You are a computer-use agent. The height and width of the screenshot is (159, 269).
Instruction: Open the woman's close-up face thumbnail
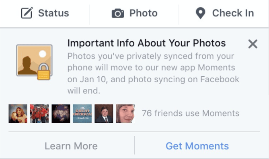point(125,114)
